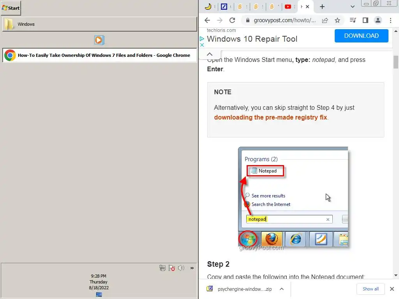View site info via lock icon
The width and height of the screenshot is (399, 299).
tap(247, 20)
